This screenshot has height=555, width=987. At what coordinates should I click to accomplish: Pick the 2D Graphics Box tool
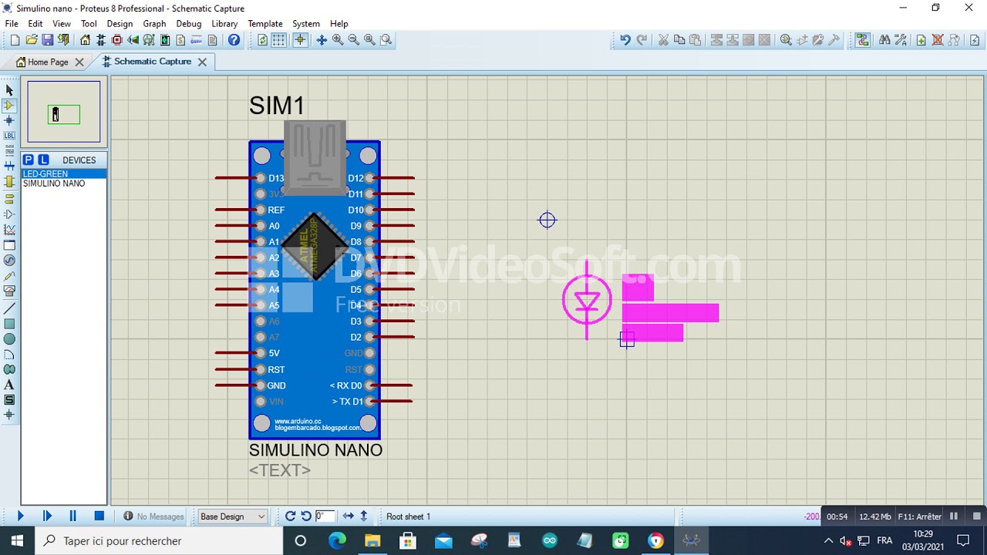(9, 324)
